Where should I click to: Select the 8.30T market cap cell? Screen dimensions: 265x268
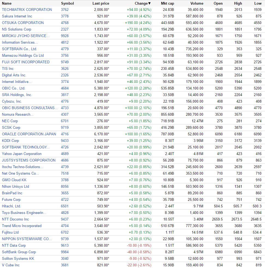coord(169,141)
